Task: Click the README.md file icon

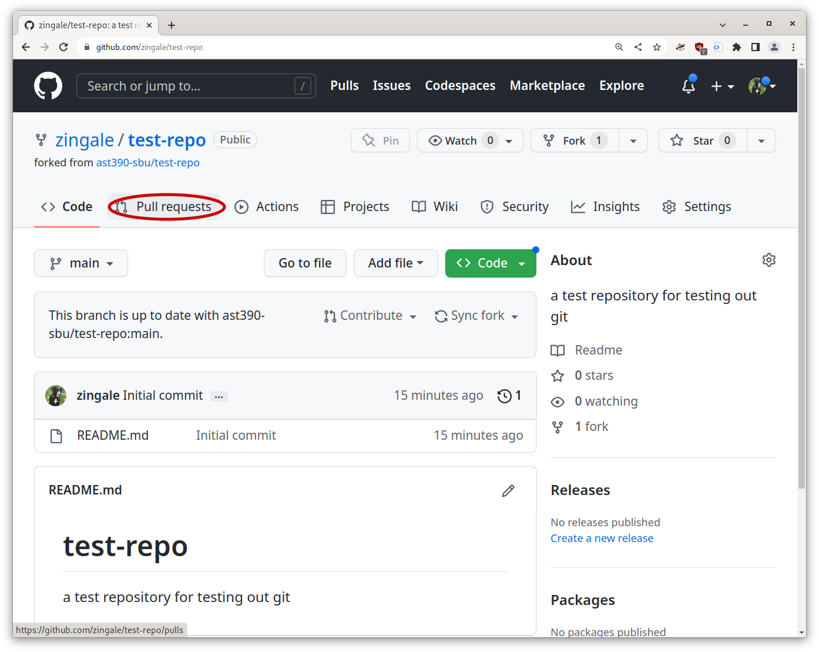Action: click(56, 436)
